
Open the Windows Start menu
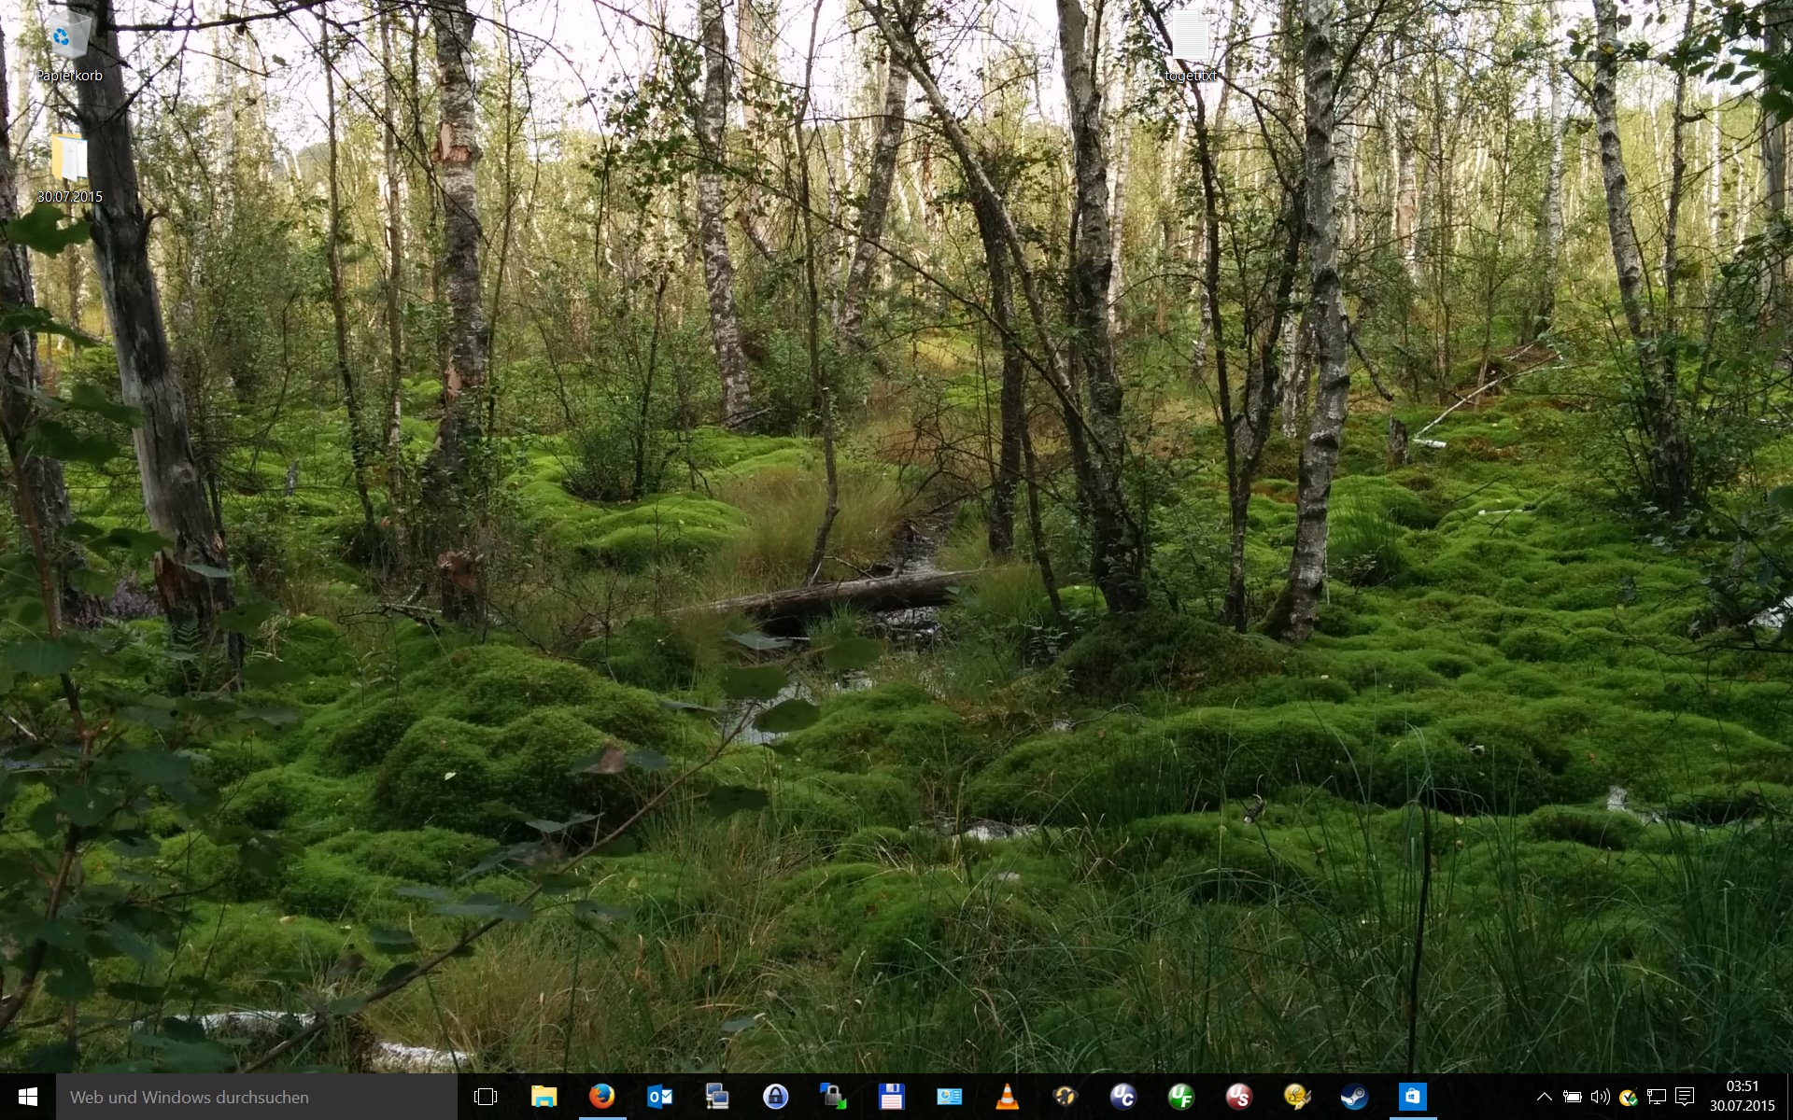(x=27, y=1097)
